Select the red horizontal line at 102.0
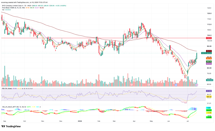Viewport: 215px width, 131px height. (104, 38)
